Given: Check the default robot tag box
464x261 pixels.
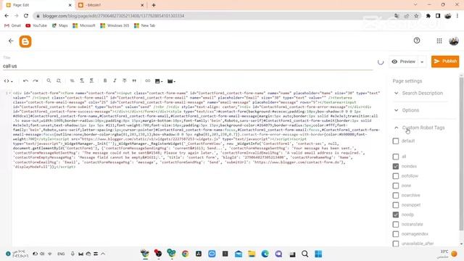Looking at the screenshot, I should tap(396, 141).
